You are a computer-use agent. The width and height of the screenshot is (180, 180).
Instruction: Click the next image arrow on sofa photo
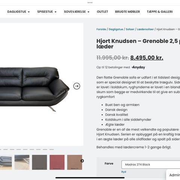(x=76, y=86)
